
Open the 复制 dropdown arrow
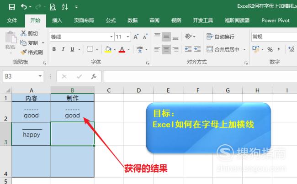43,43
